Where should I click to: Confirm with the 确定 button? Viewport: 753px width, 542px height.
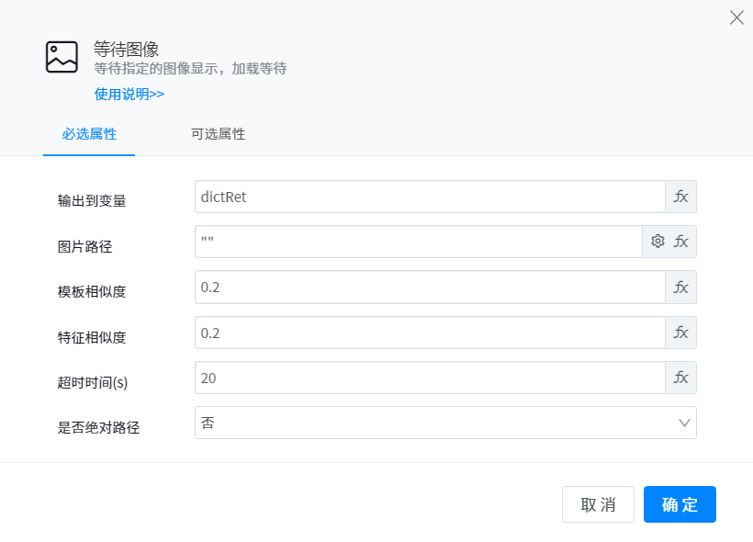pyautogui.click(x=680, y=504)
